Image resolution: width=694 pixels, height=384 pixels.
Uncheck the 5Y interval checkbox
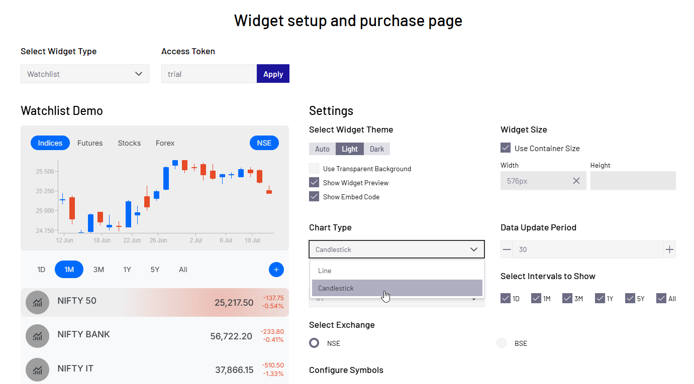click(630, 299)
